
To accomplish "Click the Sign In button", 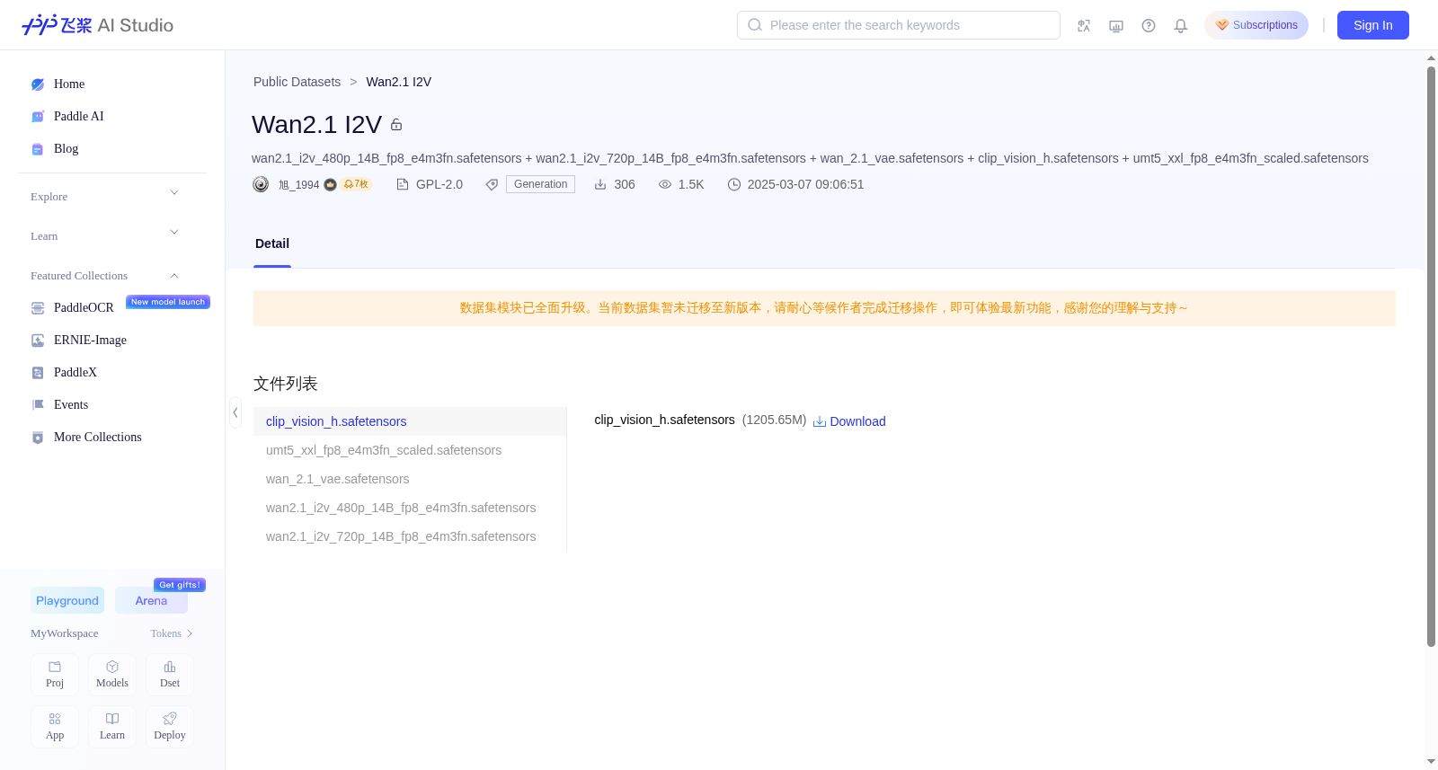I will (1373, 25).
